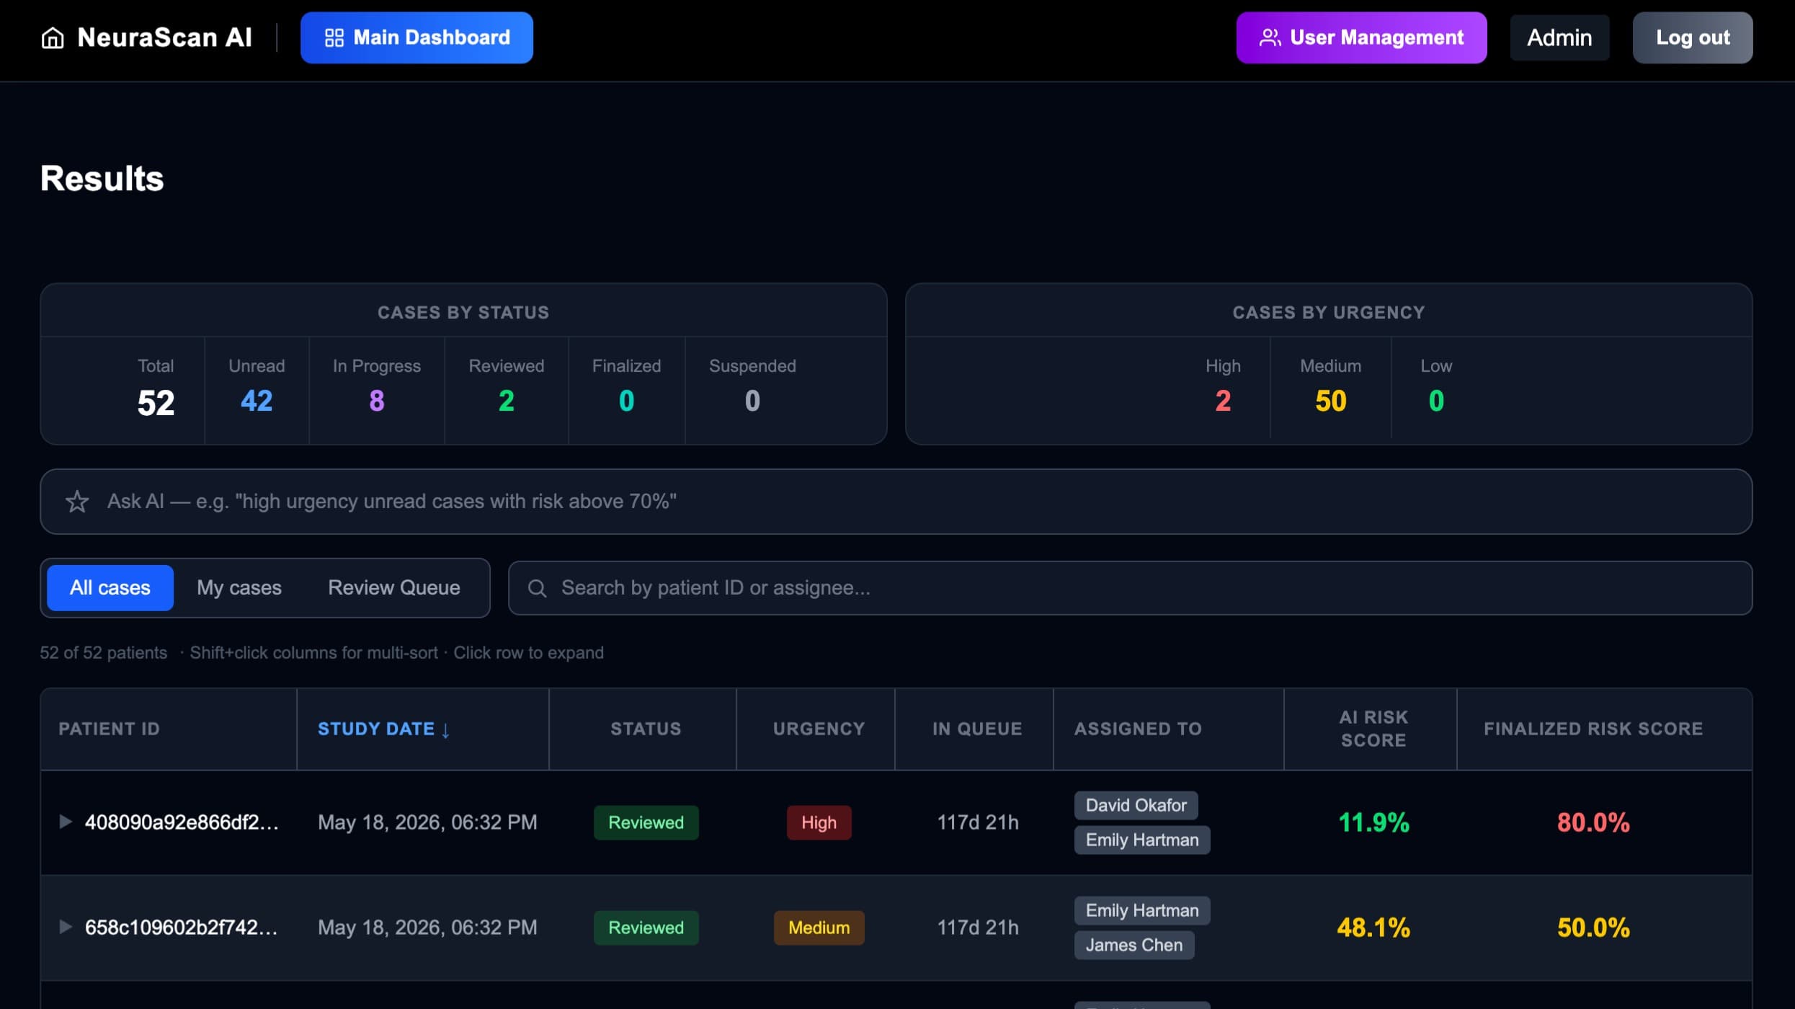This screenshot has height=1009, width=1795.
Task: Click the study date in the 408090a92e866df2 row
Action: (427, 822)
